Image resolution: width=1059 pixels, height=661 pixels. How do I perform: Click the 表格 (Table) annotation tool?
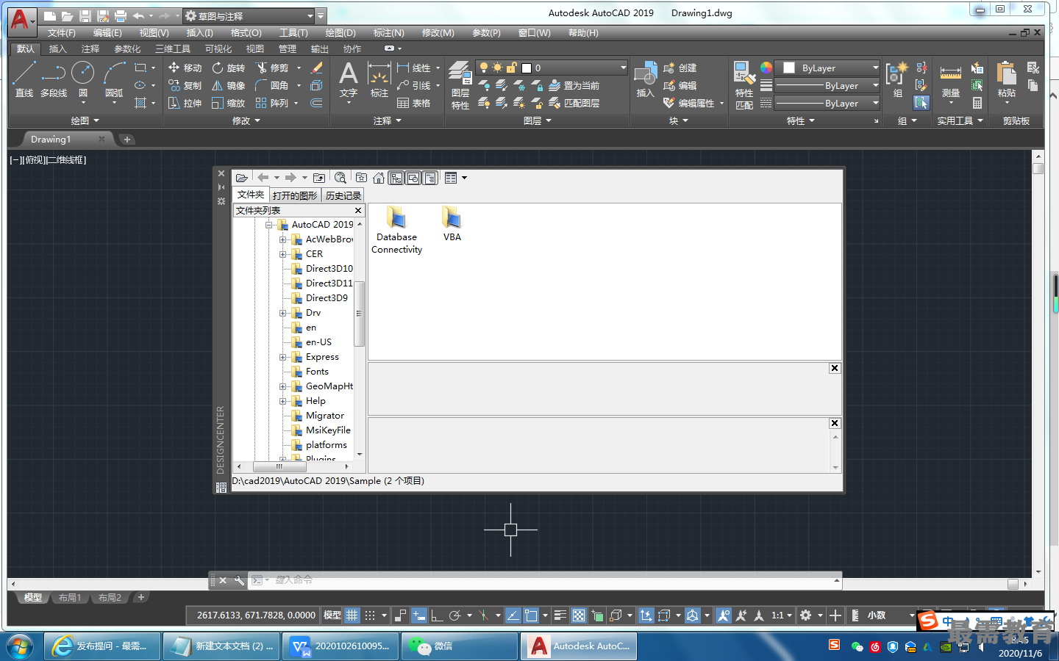tap(413, 103)
